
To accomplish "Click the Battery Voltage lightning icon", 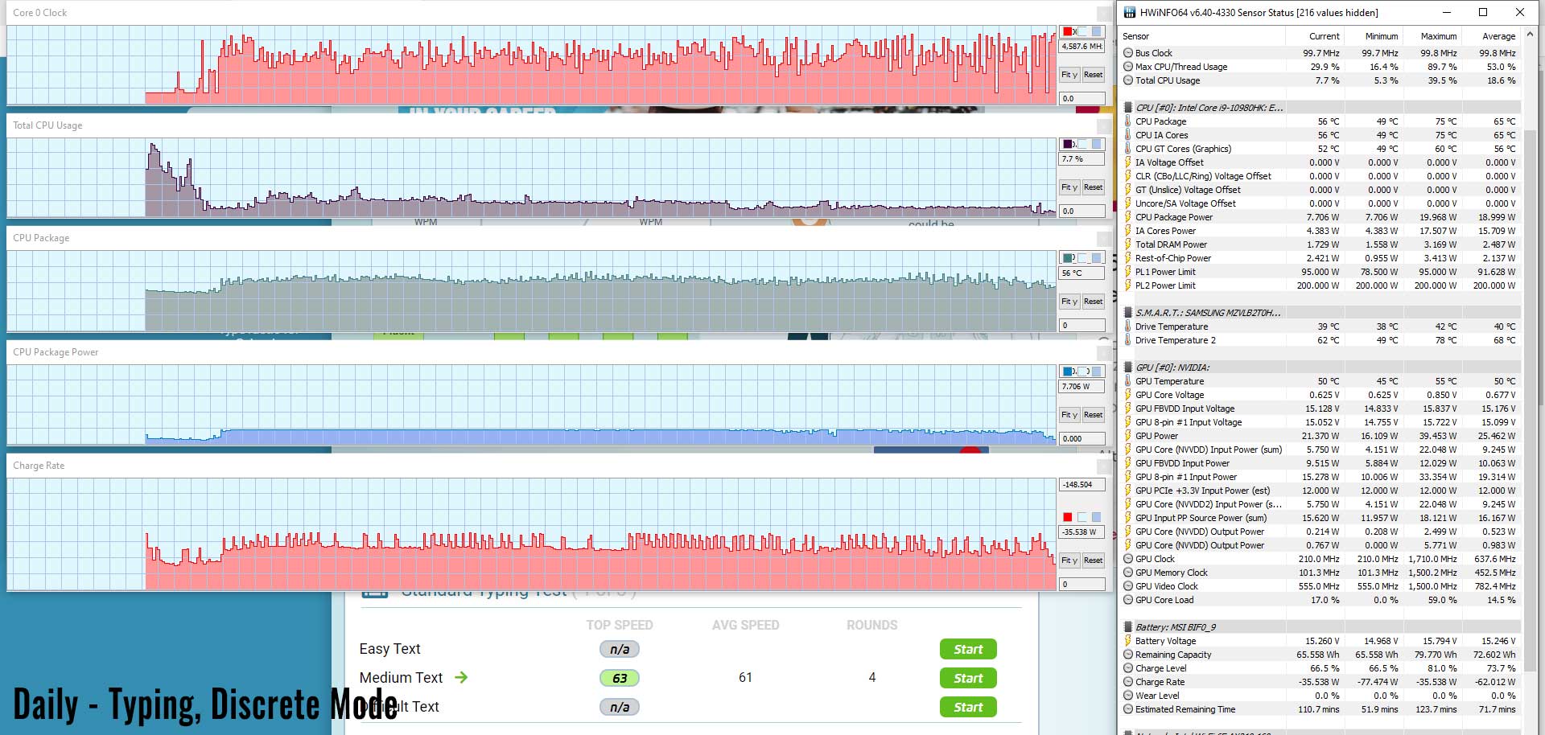I will pos(1128,641).
